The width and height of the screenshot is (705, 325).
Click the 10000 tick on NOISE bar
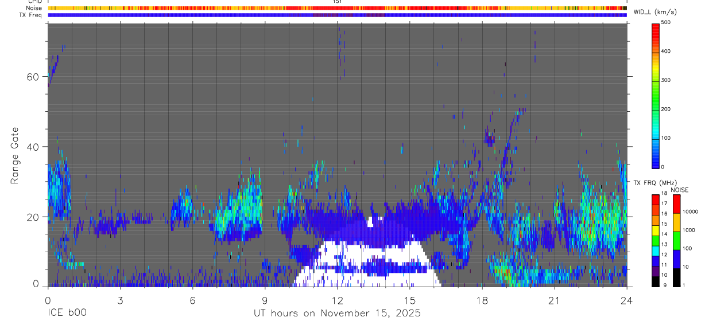tap(689, 212)
